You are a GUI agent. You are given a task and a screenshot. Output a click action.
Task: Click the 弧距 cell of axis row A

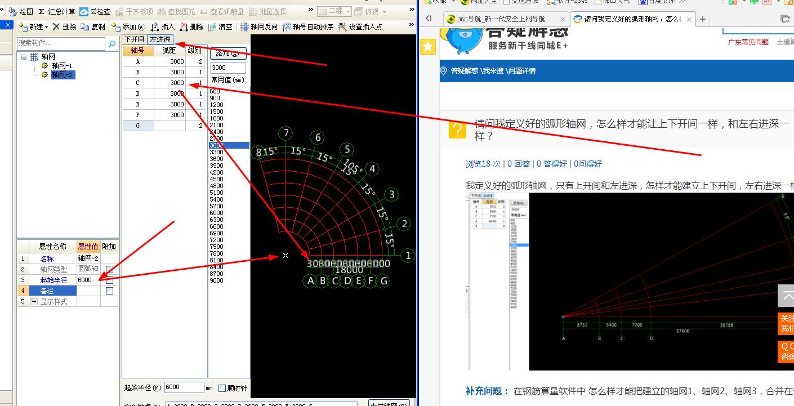169,61
